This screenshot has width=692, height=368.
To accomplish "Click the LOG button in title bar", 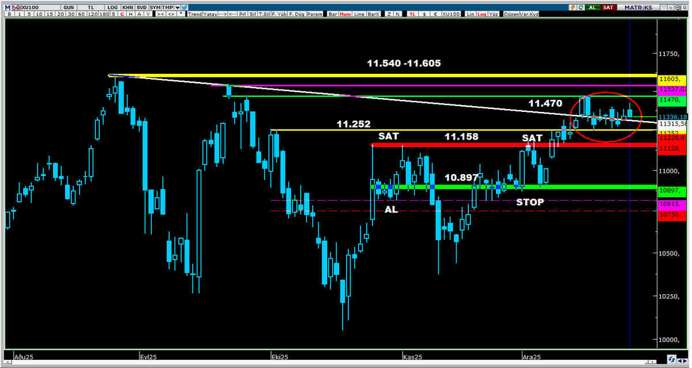I will click(x=112, y=7).
